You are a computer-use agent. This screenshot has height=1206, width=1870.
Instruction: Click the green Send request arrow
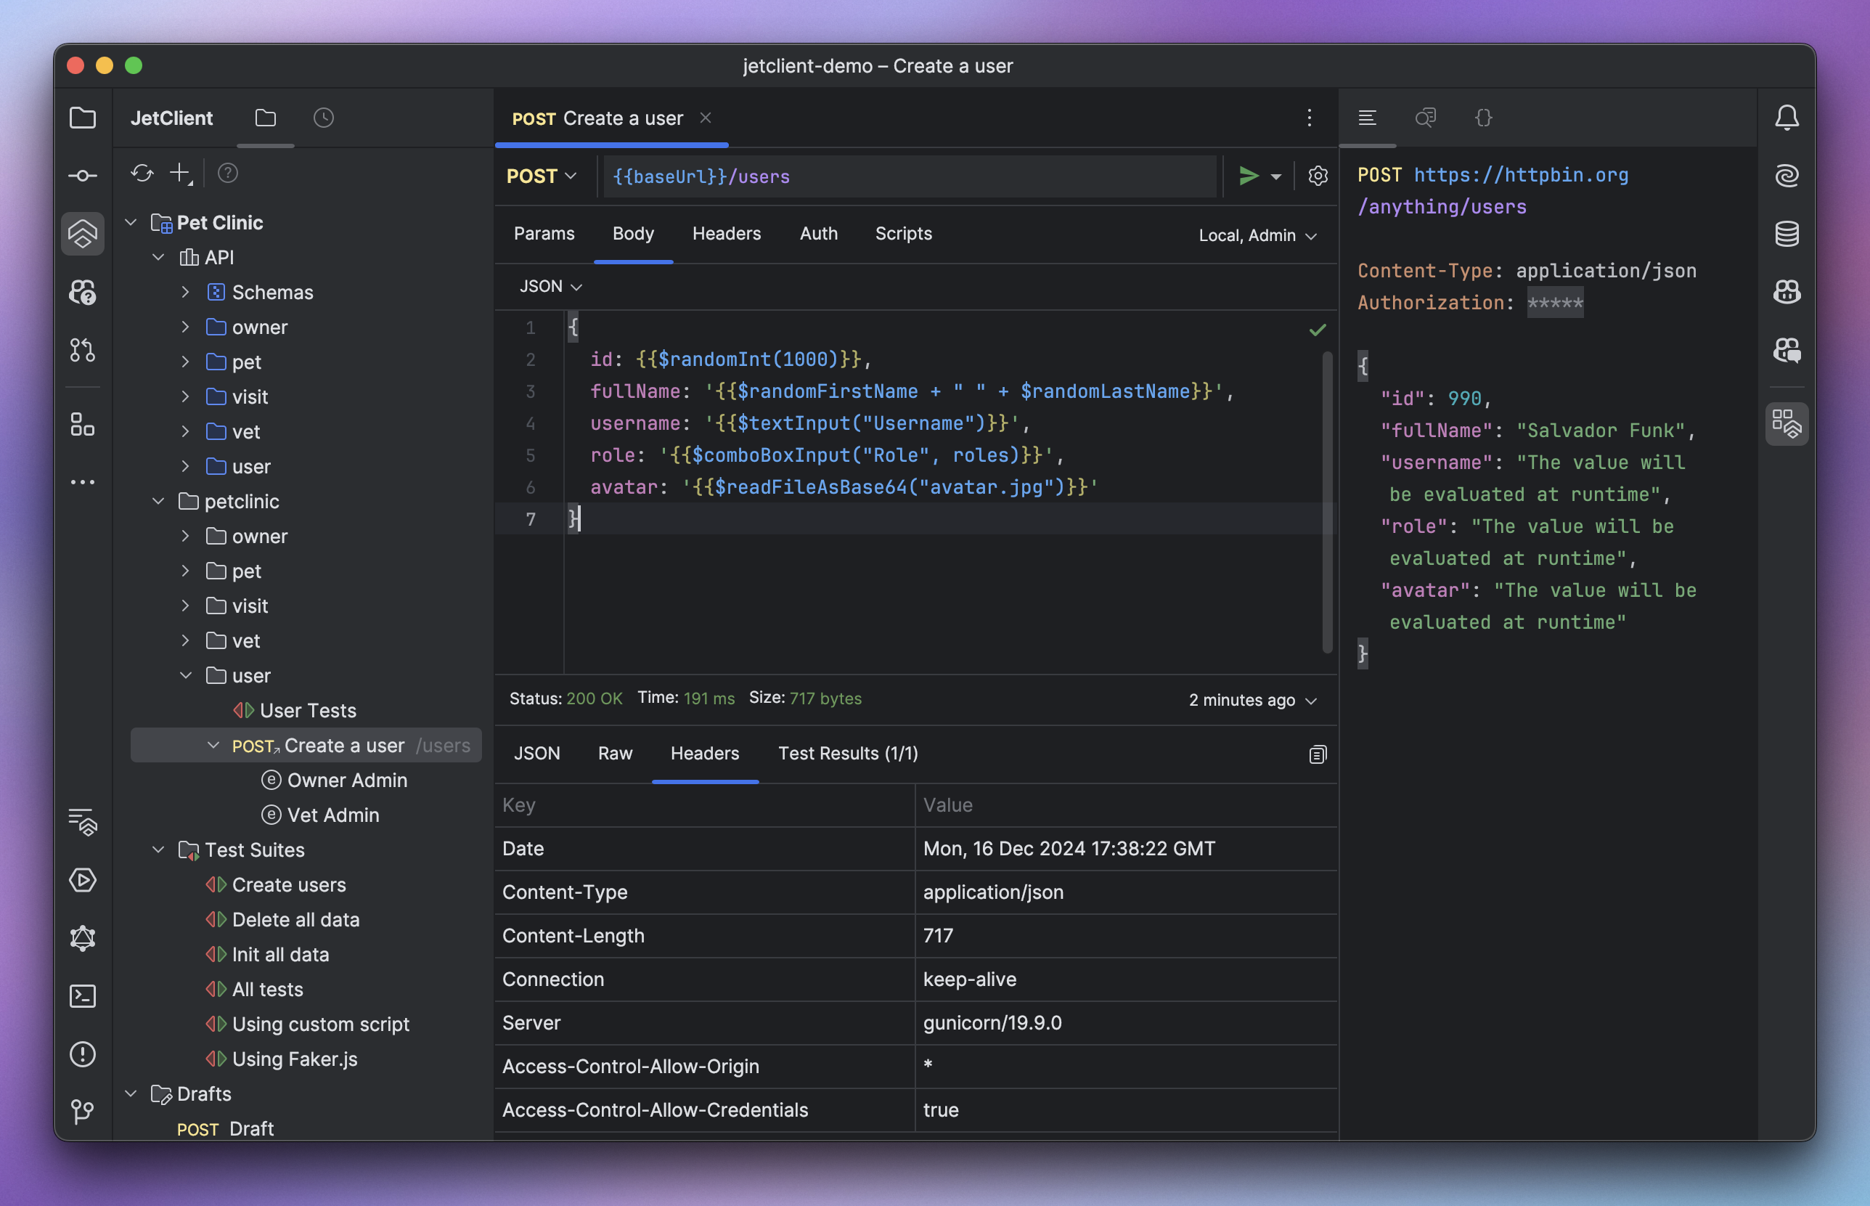(x=1249, y=176)
